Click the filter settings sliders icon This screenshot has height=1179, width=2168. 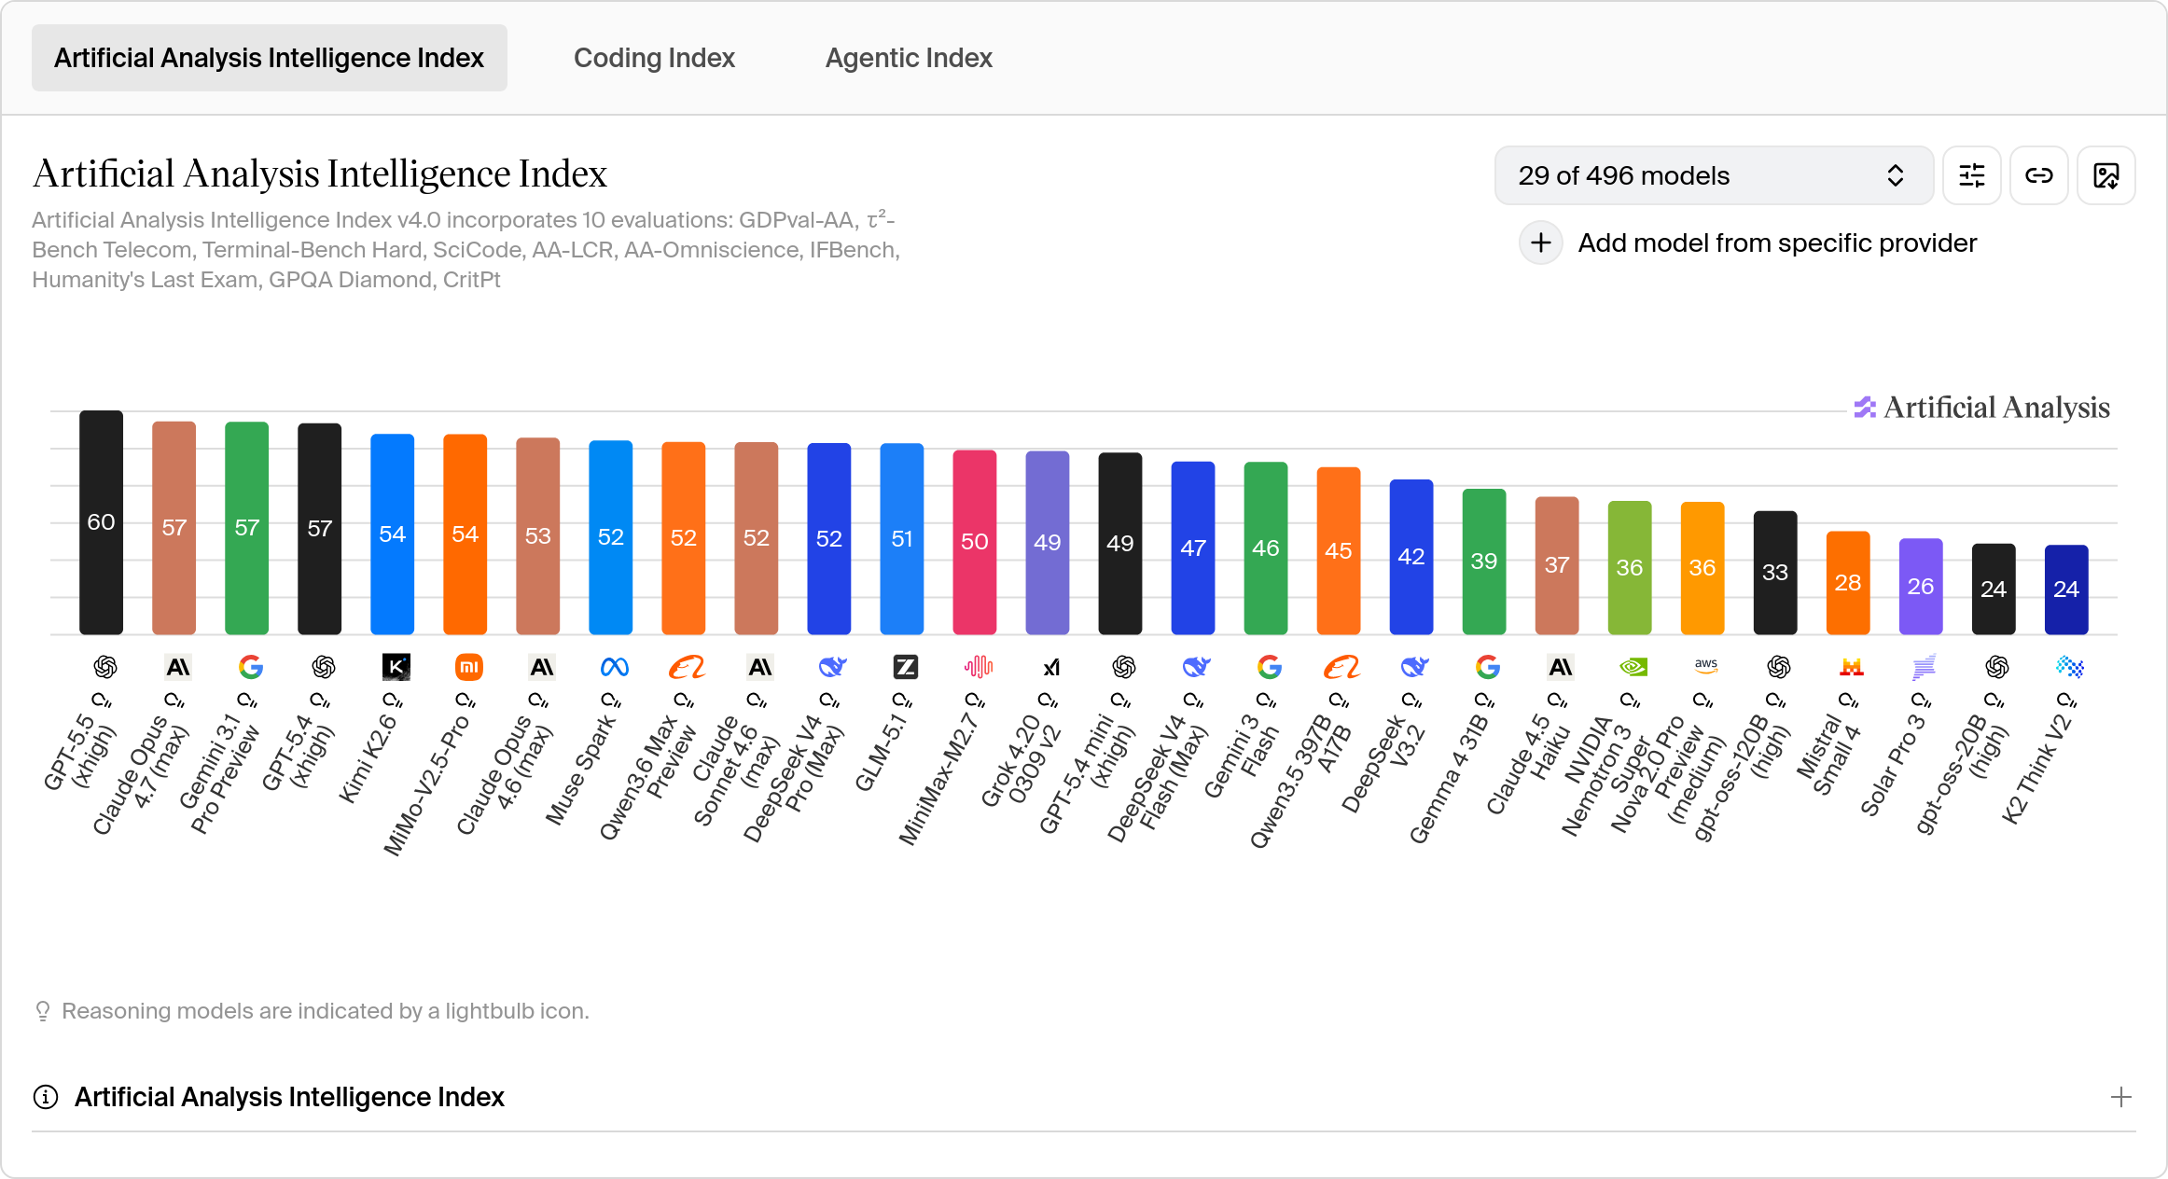point(1971,175)
